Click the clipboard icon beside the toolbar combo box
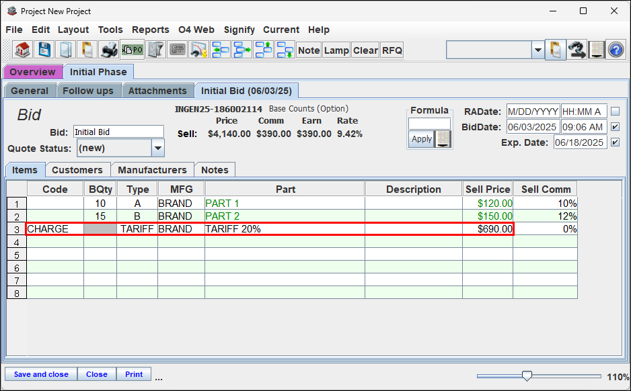This screenshot has width=631, height=391. [x=556, y=50]
